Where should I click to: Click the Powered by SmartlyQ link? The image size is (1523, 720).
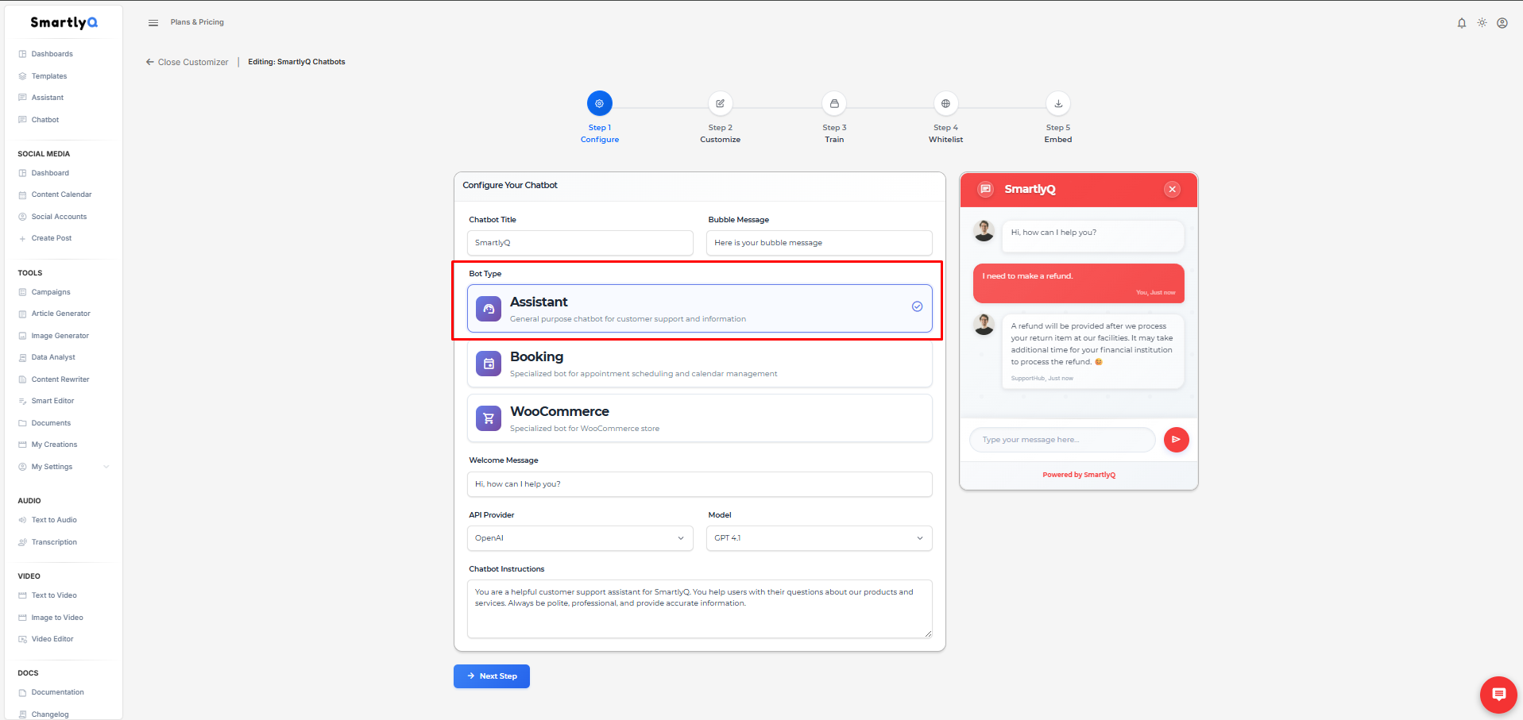1079,475
